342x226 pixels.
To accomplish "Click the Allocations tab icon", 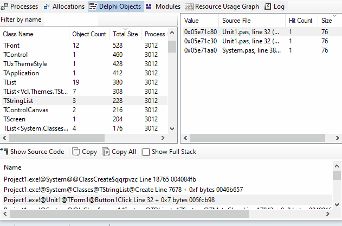I will tap(47, 7).
